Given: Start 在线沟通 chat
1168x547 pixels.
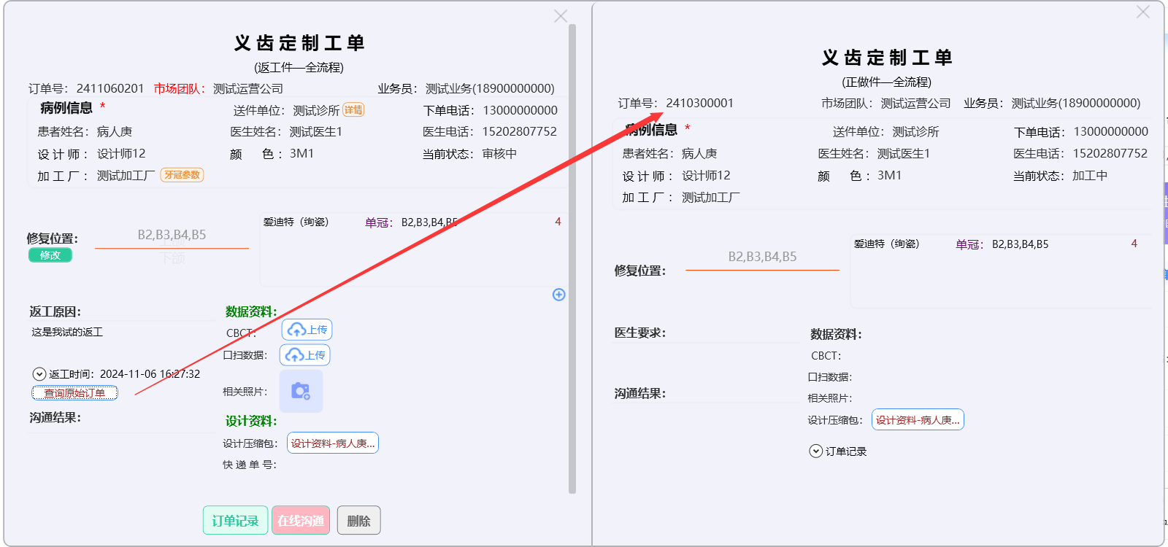Looking at the screenshot, I should click(301, 521).
